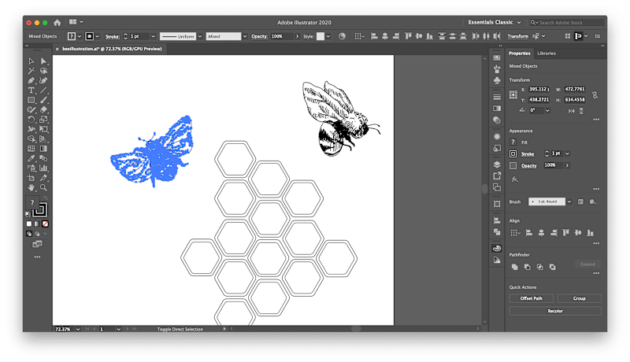Click the X position field 395.112
Viewport: 630px width, 362px height.
539,89
